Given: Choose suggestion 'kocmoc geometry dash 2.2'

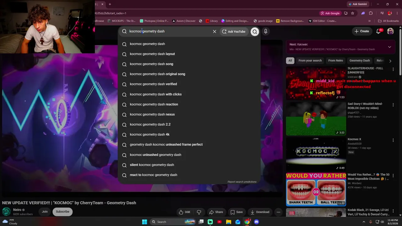Looking at the screenshot, I should (x=189, y=124).
